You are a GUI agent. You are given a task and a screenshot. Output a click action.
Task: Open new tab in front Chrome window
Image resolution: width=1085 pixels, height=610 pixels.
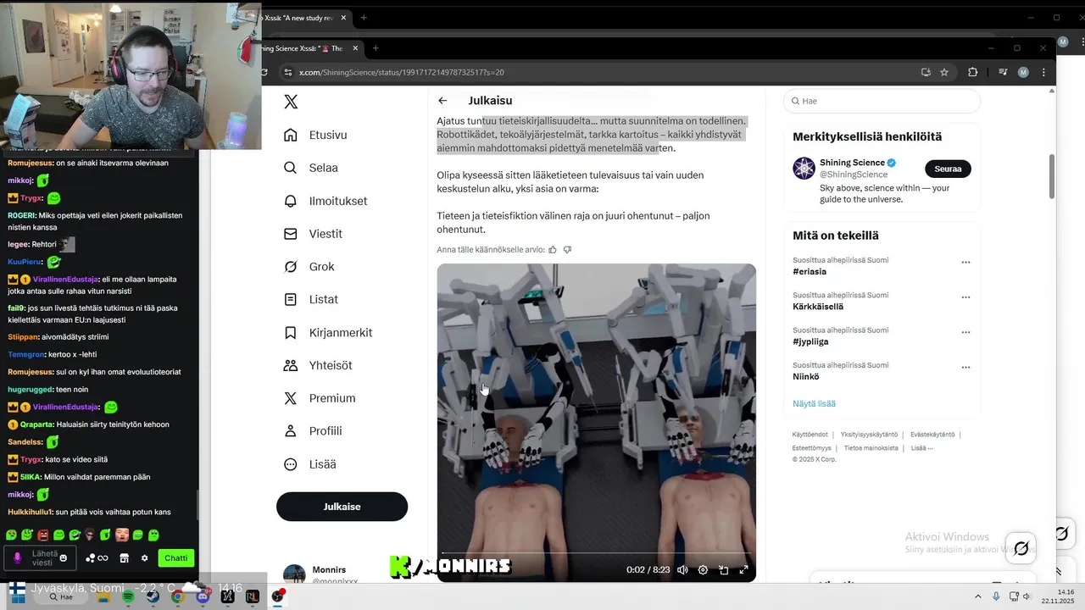click(x=376, y=48)
